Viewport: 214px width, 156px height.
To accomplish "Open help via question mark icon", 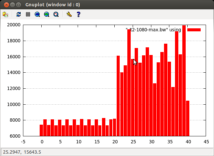I will [79, 14].
